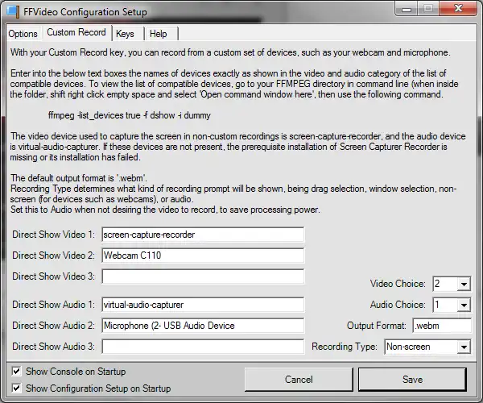Viewport: 483px width, 403px height.
Task: Minimize the FFVideo Configuration Setup window
Action: coord(407,9)
